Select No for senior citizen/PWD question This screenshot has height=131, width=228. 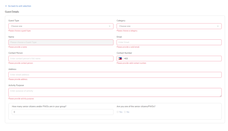[x=125, y=112]
